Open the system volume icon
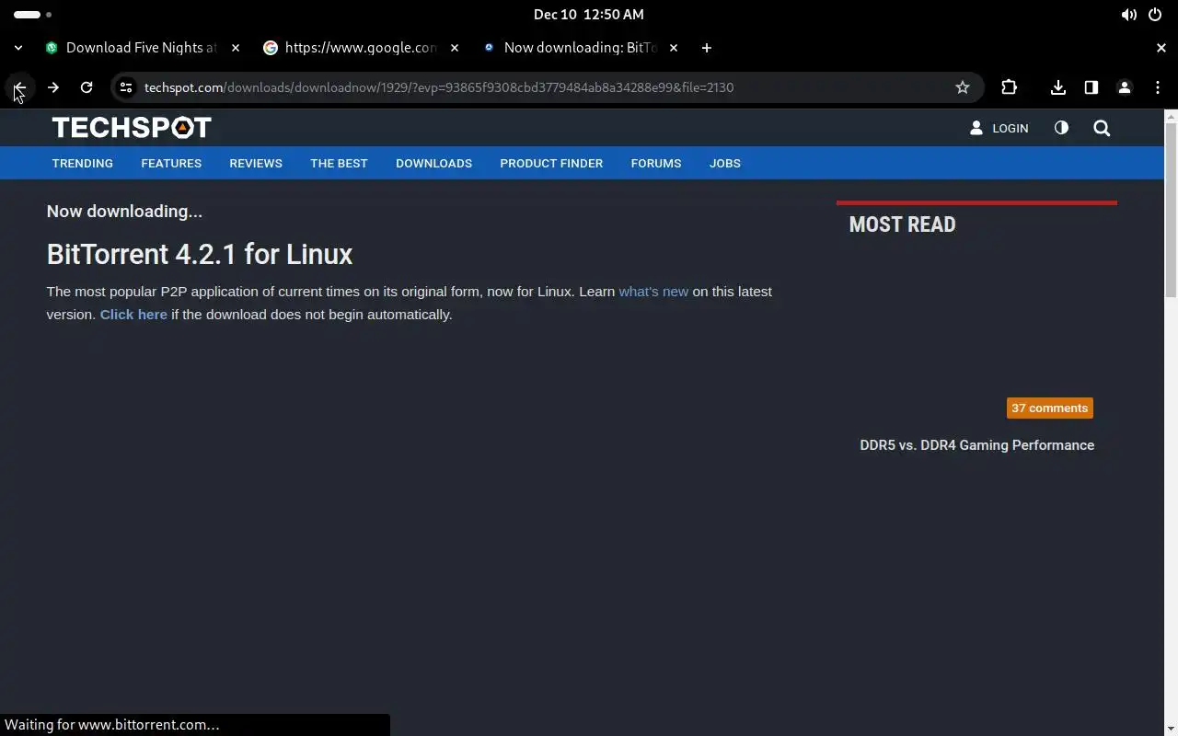The image size is (1178, 736). coord(1128,15)
